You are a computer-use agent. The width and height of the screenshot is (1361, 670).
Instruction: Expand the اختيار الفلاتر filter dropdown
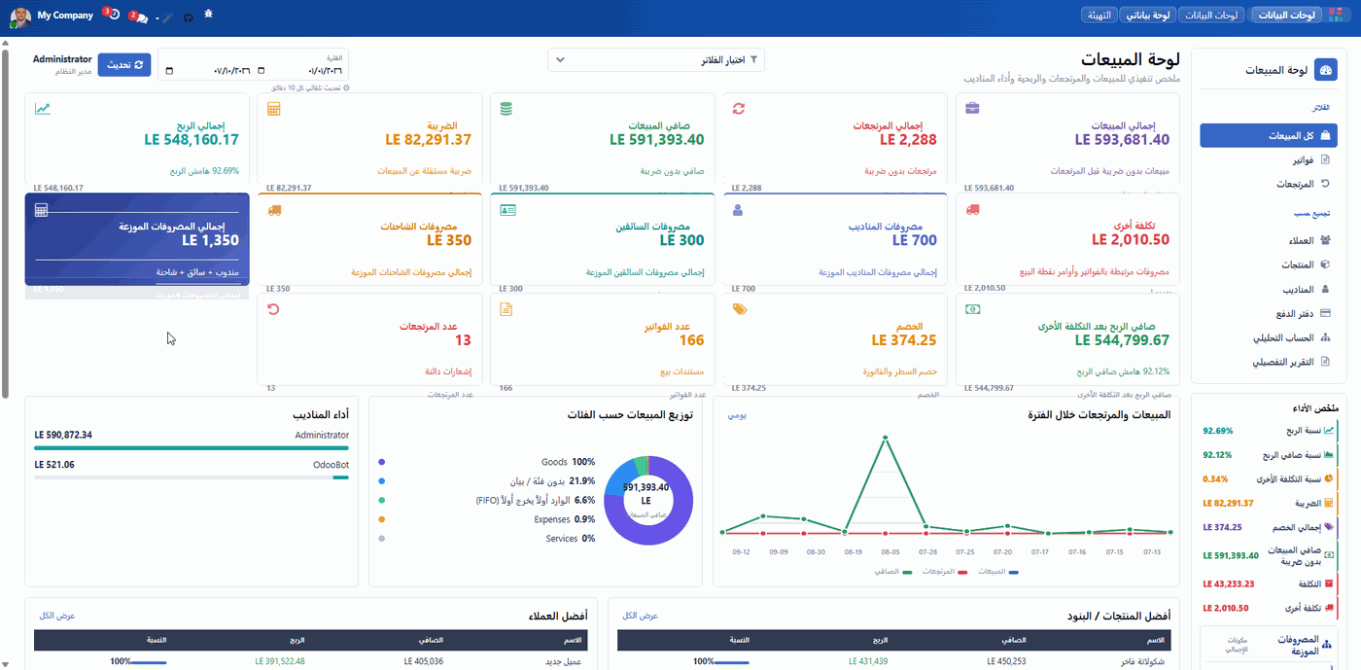pyautogui.click(x=656, y=60)
